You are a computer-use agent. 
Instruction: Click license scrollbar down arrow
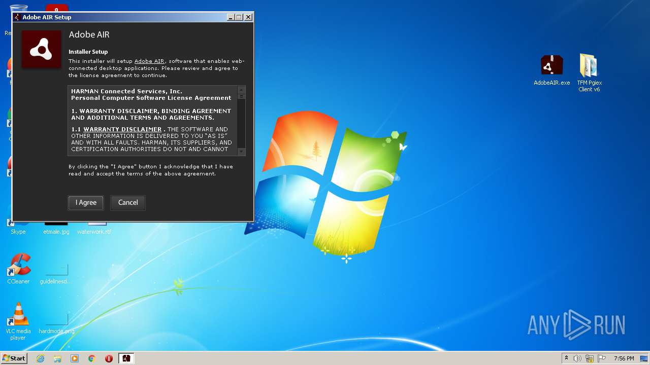pos(242,152)
